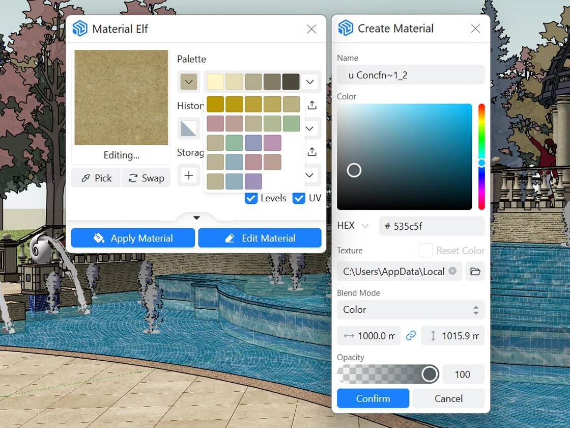The width and height of the screenshot is (570, 428).
Task: Click the Apply Material button
Action: (x=133, y=238)
